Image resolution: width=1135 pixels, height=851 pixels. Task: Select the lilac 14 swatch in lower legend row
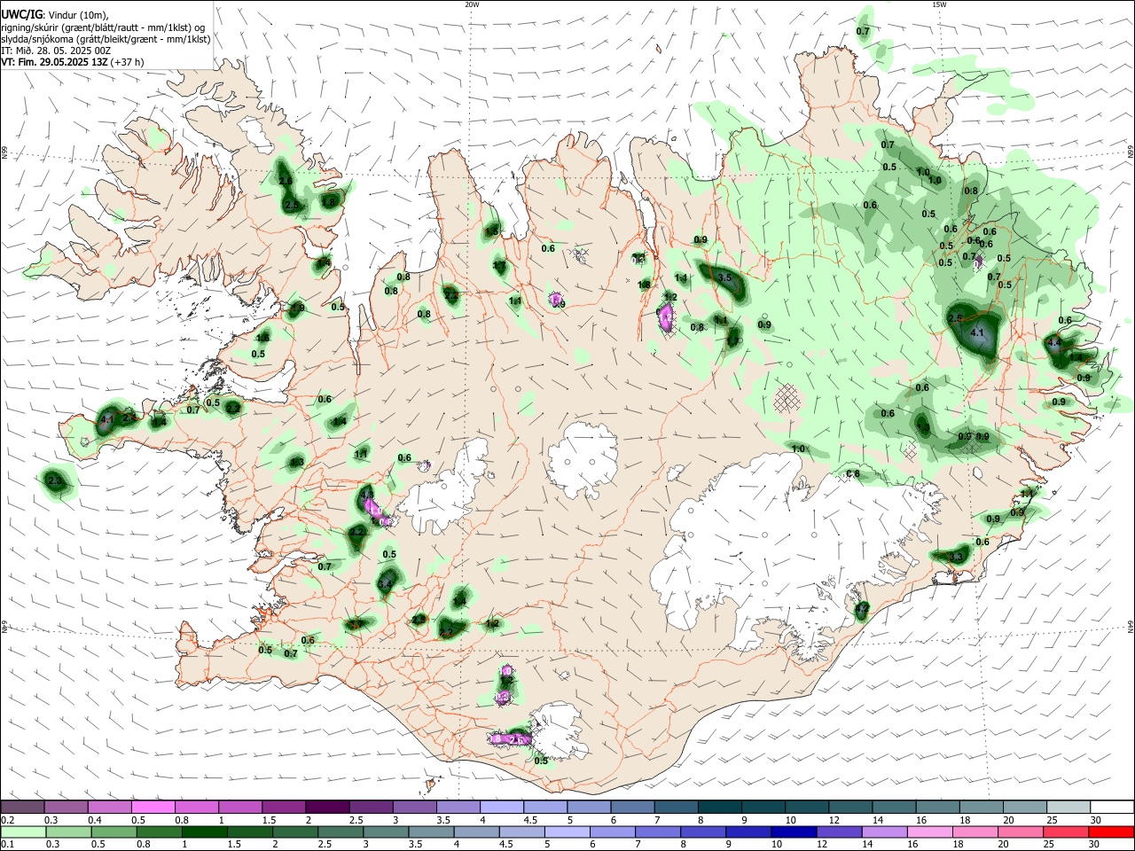point(885,831)
